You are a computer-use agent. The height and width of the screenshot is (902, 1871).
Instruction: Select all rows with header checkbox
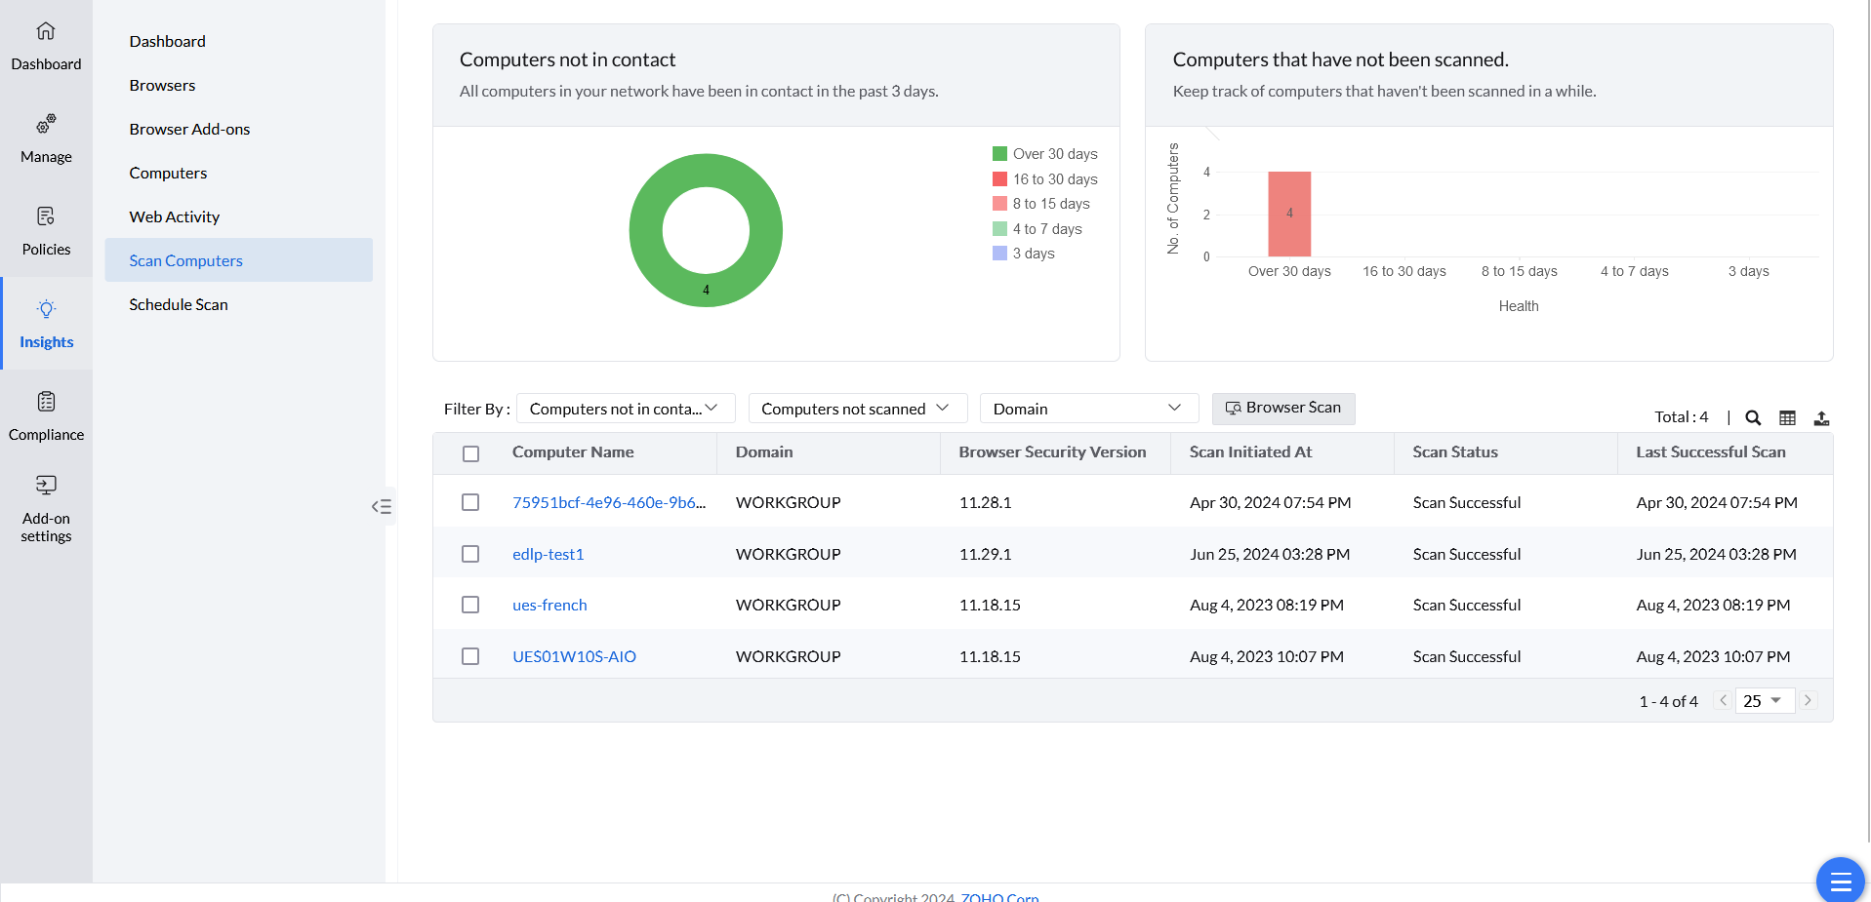(x=470, y=453)
